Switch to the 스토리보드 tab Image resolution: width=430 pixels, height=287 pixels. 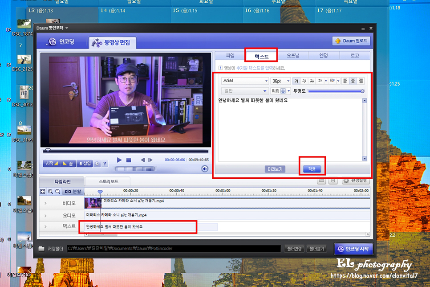coord(108,181)
